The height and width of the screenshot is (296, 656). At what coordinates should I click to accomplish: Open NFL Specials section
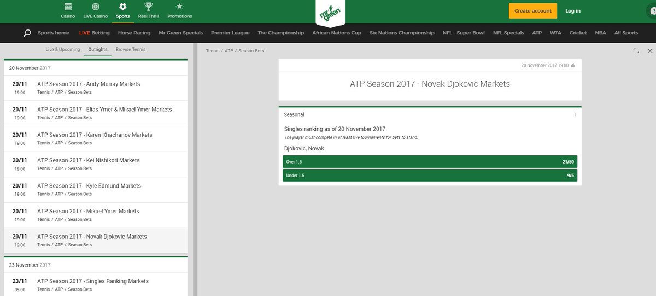(x=508, y=33)
